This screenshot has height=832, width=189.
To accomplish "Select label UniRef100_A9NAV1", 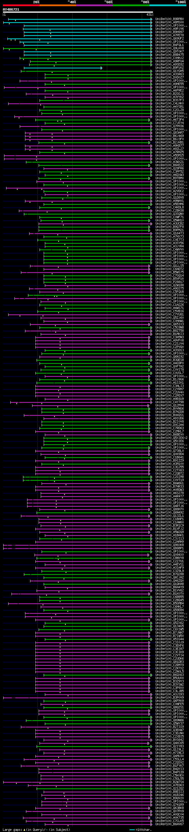I will pyautogui.click(x=170, y=201).
